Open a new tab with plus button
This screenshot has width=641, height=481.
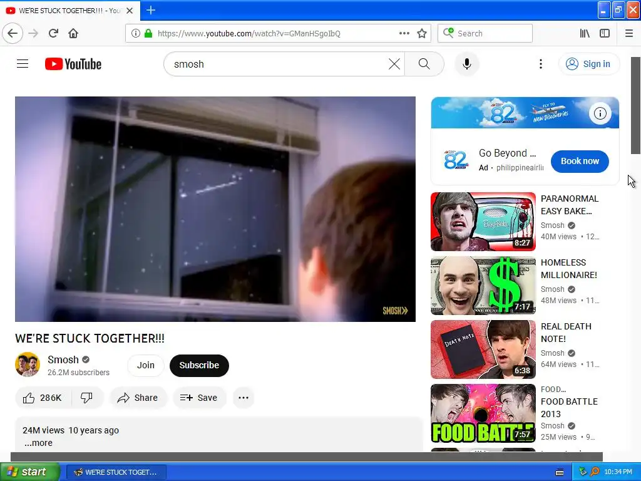click(x=151, y=10)
